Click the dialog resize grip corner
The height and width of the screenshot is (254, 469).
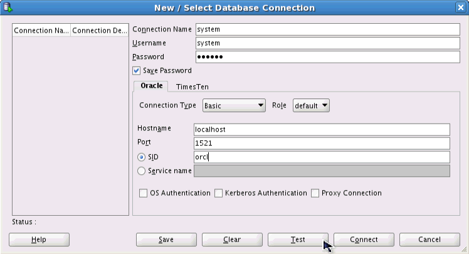(464, 249)
